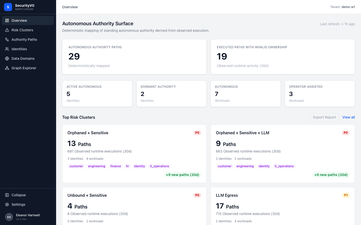Click the Collapse sidebar panel icon
Screen dimensions: 361x225
point(7,195)
